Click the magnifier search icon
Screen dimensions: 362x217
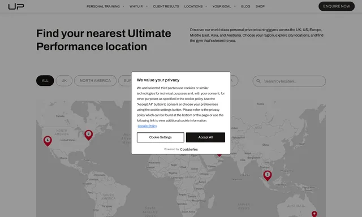(x=258, y=81)
